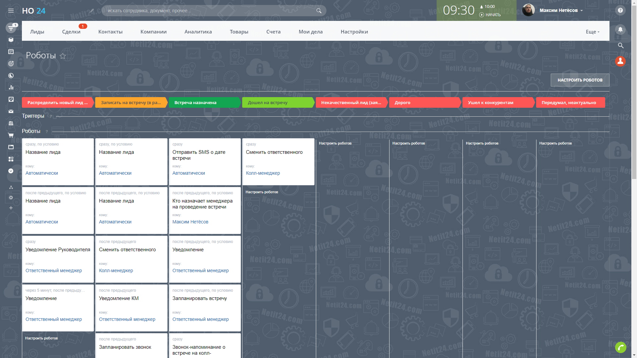637x358 pixels.
Task: Open the mail envelope sidebar icon
Action: point(11,111)
